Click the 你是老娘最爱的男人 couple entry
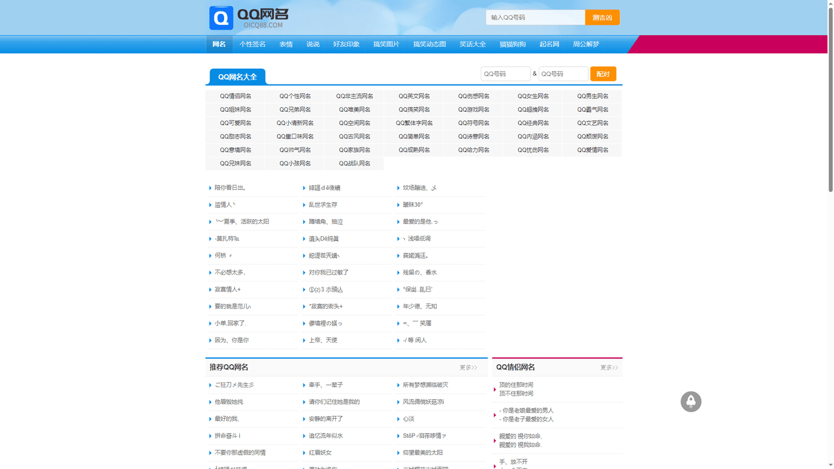Viewport: 834px width, 469px height. [526, 410]
